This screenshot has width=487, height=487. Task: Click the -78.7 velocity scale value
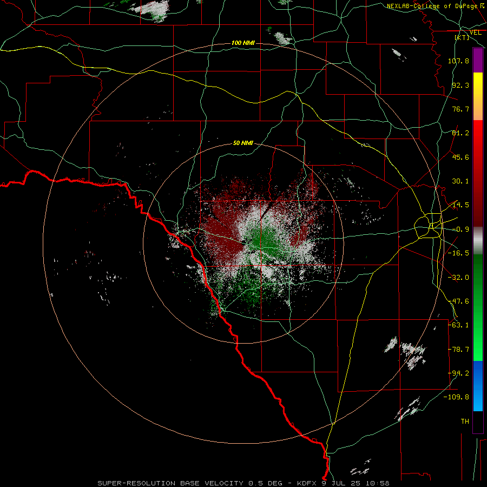tap(458, 350)
